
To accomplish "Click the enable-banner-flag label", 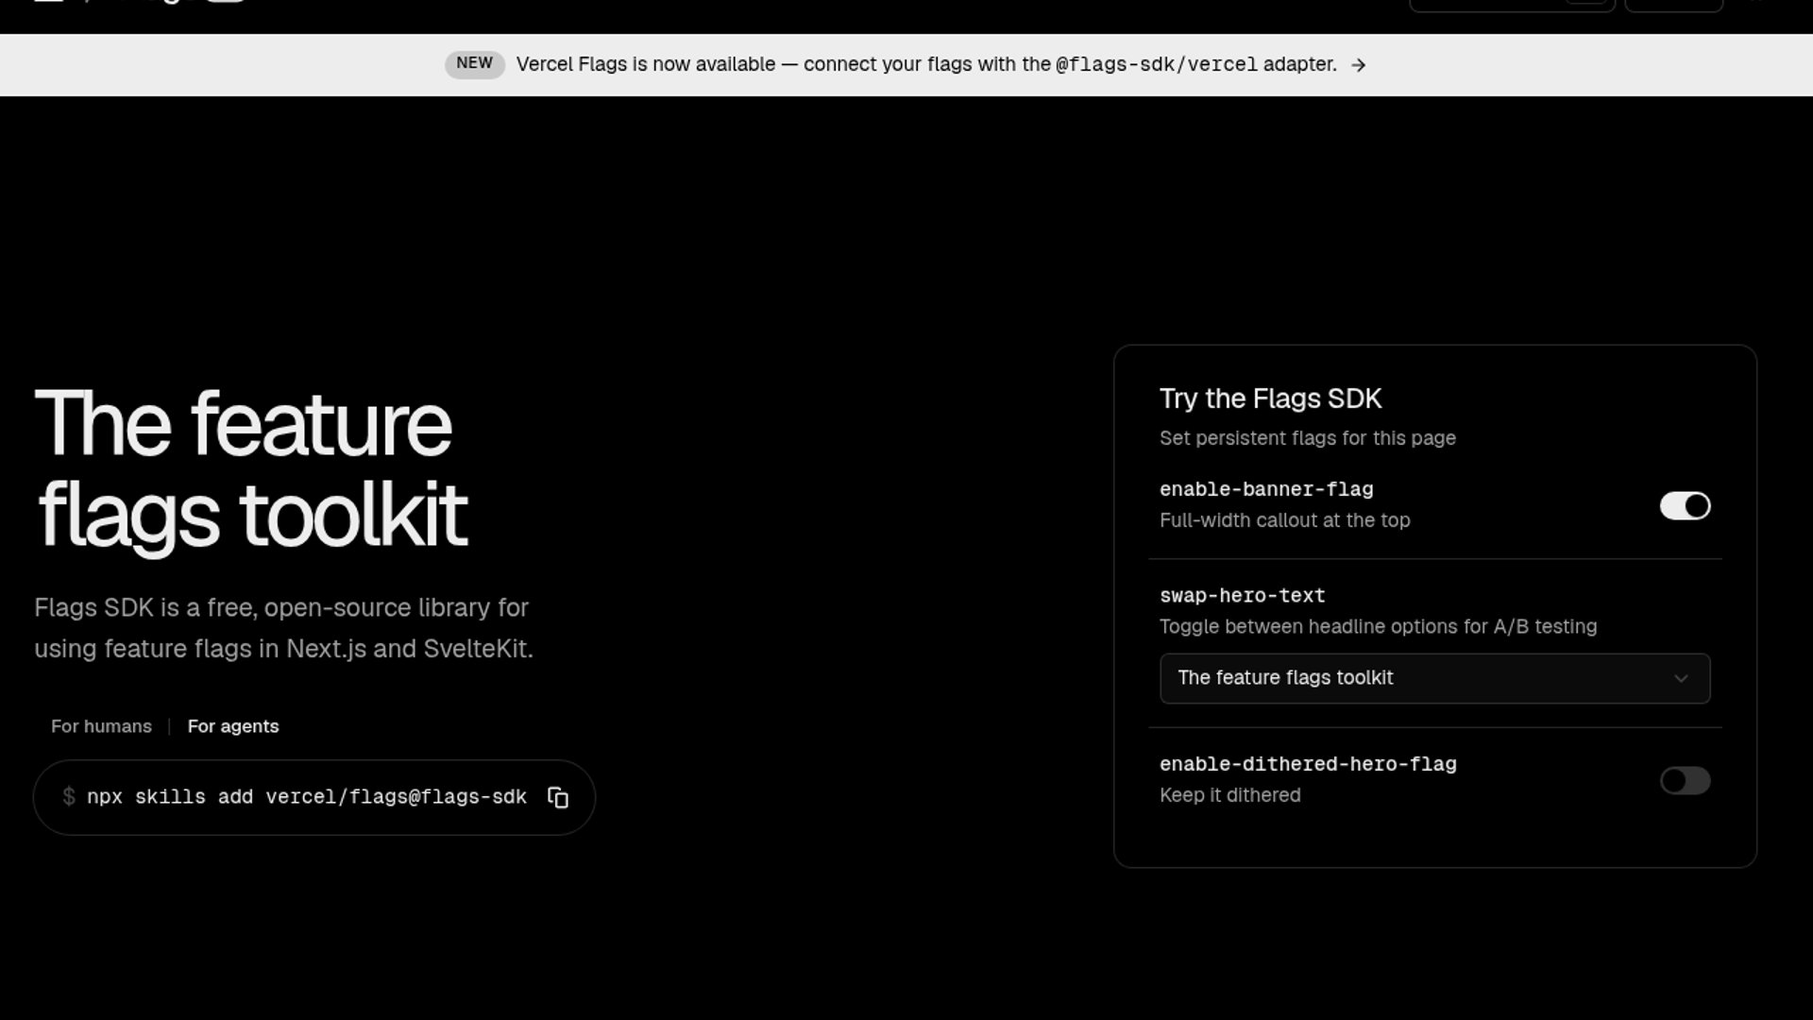I will 1266,489.
